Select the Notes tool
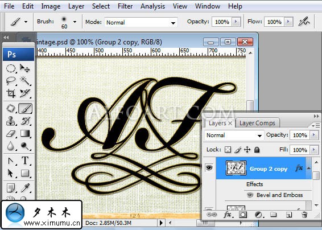This screenshot has width=322, height=230. click(11, 188)
